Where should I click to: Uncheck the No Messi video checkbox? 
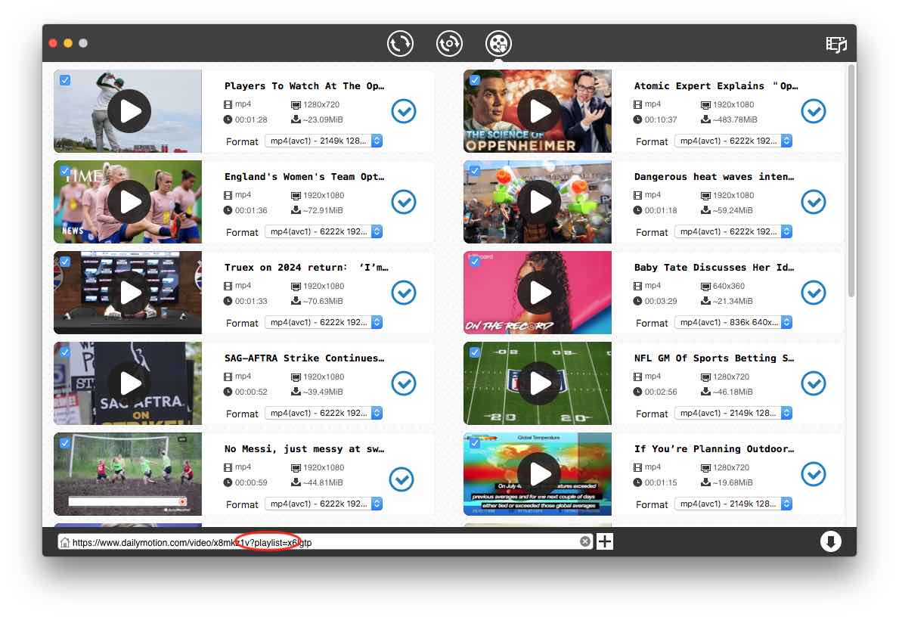click(x=65, y=442)
